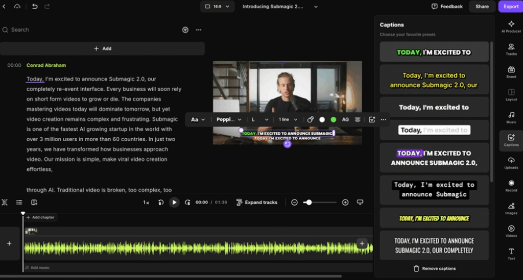Open the Brand panel
523x280 pixels.
[x=511, y=72]
